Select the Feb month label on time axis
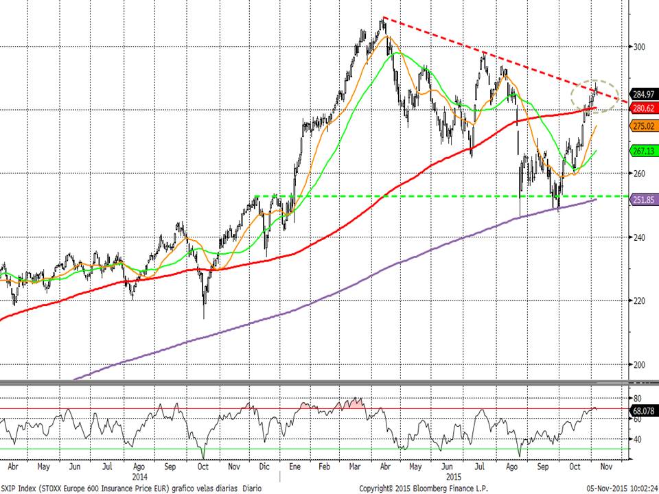The height and width of the screenshot is (494, 659). tap(324, 467)
